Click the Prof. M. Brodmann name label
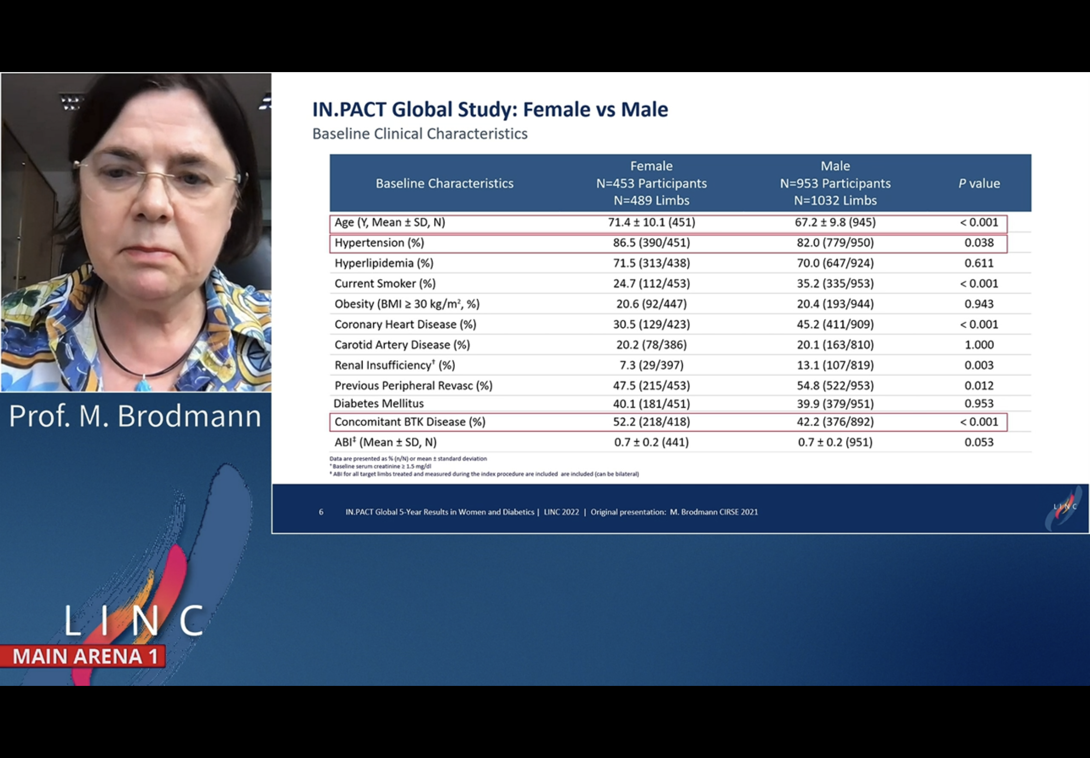 [135, 416]
